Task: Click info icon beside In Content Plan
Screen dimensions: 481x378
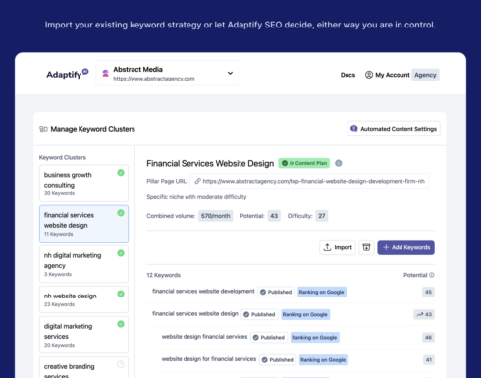Action: (339, 163)
